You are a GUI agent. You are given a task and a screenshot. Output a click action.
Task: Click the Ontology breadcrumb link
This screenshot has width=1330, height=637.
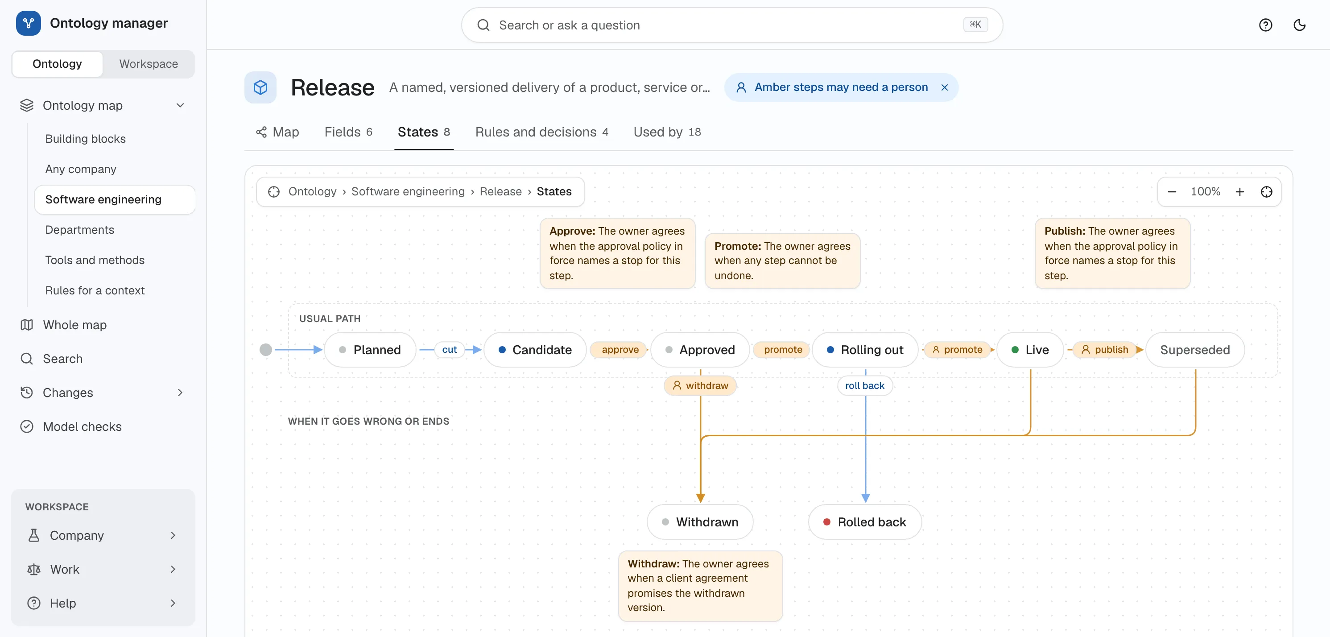coord(312,191)
